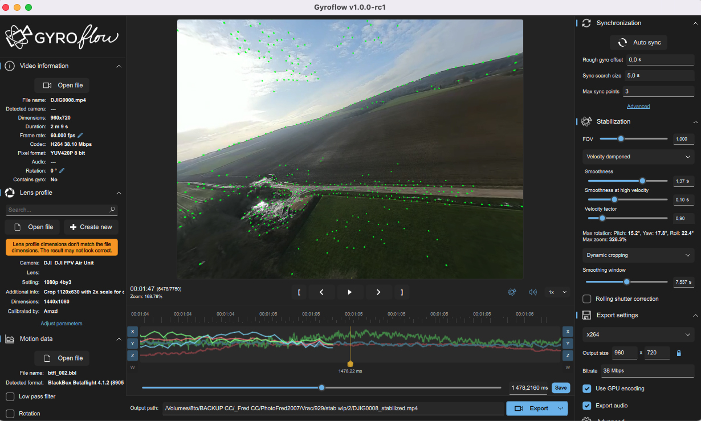Screen dimensions: 701x421
Task: Click Open file under Video information
Action: 62,85
